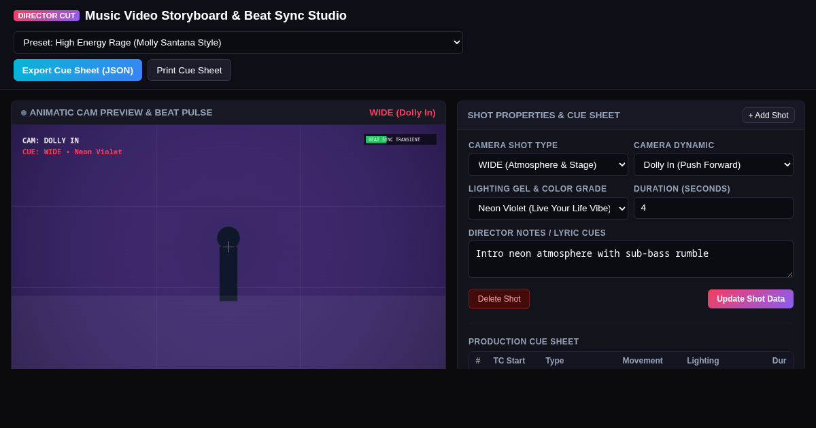The image size is (816, 428).
Task: Click the silhouette figure in preview
Action: pos(228,264)
